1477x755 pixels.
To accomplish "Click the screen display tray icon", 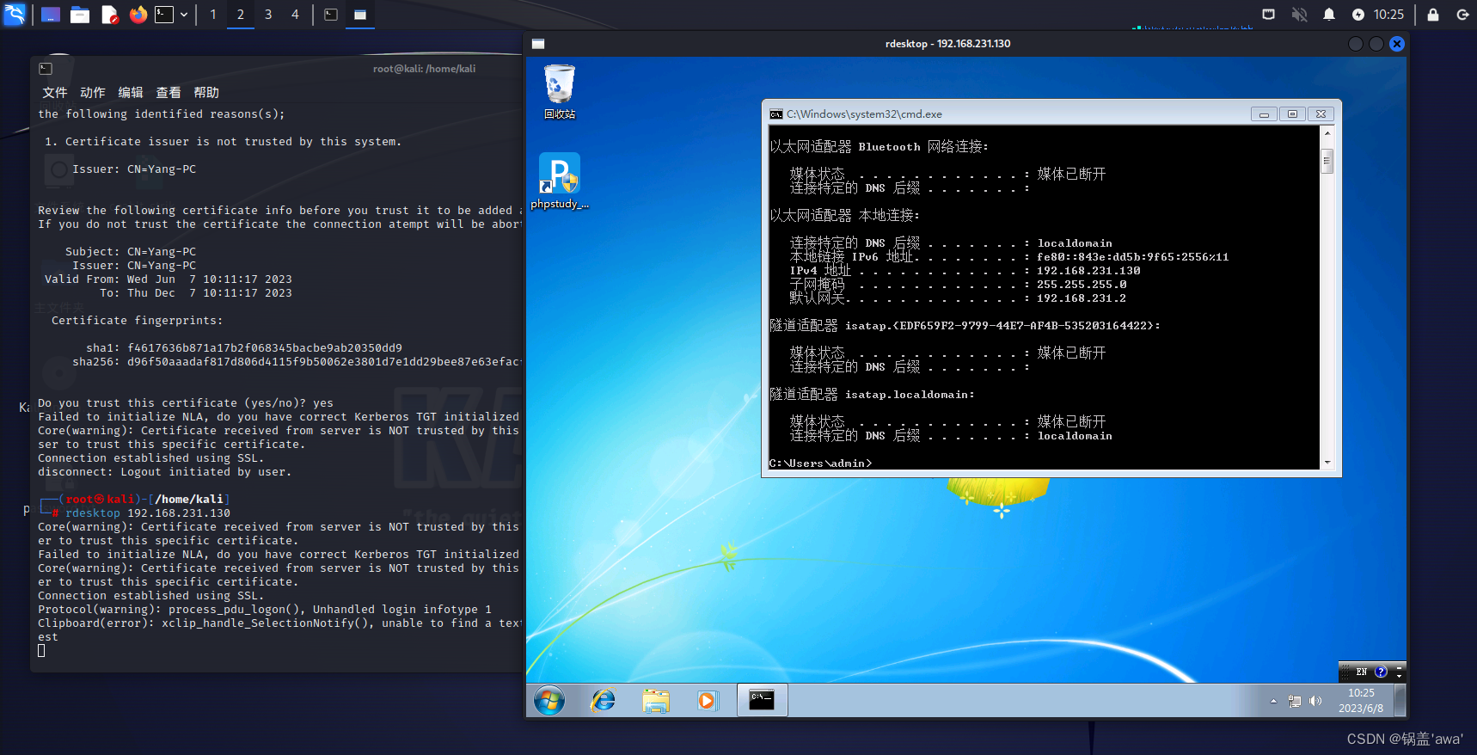I will (x=1268, y=15).
